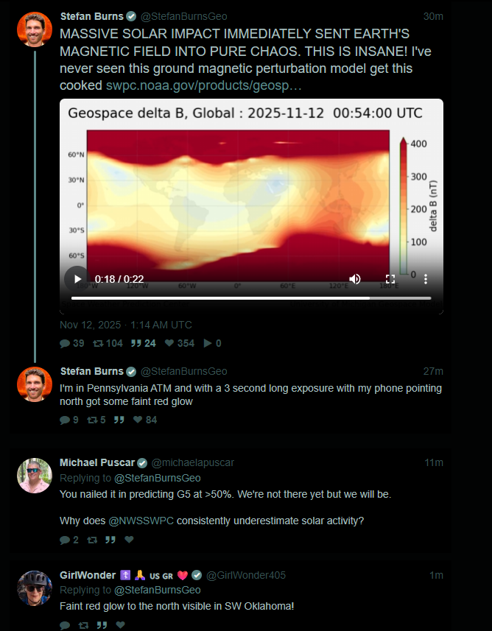Enter fullscreen mode on the video
This screenshot has width=492, height=631.
coord(390,279)
